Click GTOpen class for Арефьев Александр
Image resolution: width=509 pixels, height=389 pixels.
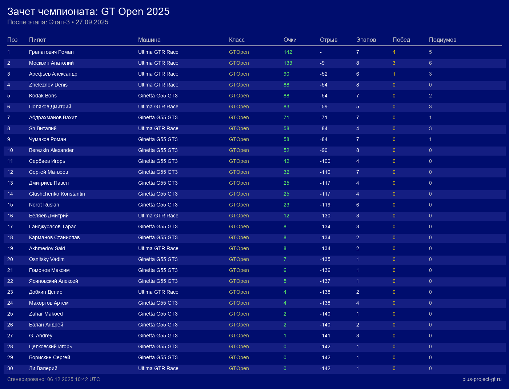239,74
